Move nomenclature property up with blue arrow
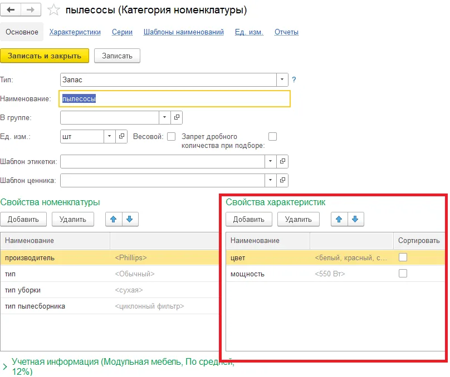The image size is (450, 377). 114,219
